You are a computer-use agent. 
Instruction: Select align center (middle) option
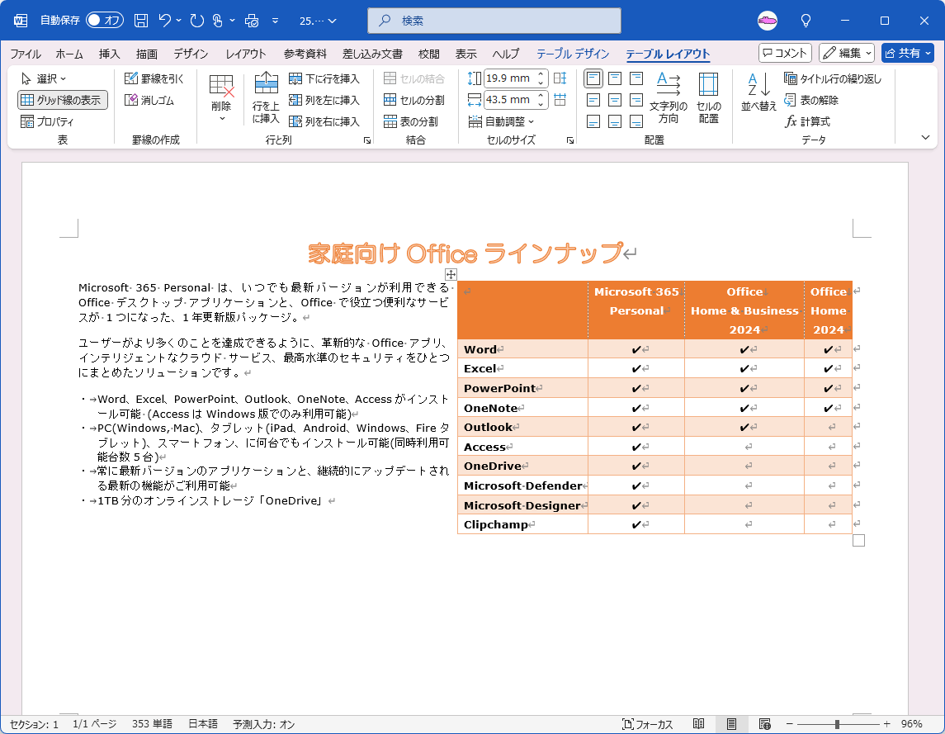point(615,100)
